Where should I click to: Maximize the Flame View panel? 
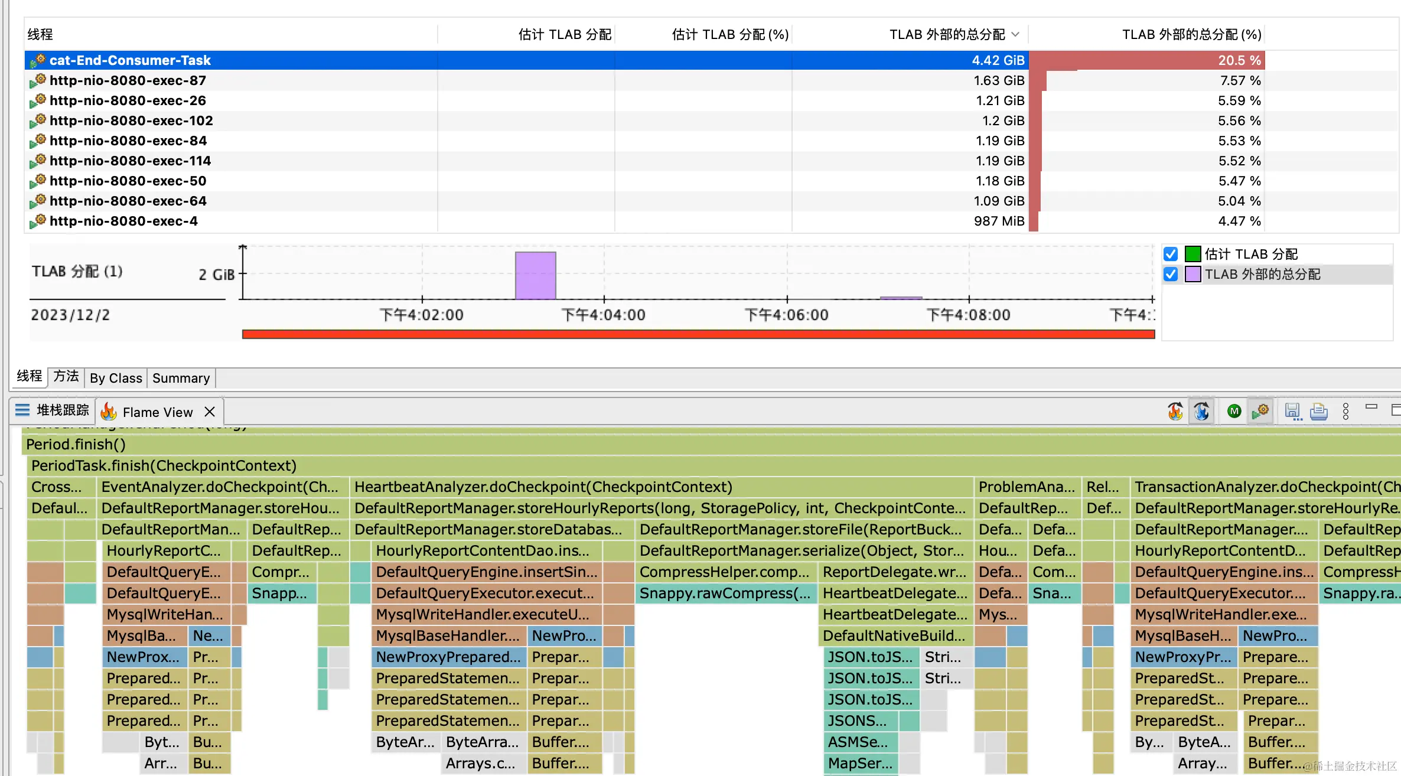(x=1396, y=409)
